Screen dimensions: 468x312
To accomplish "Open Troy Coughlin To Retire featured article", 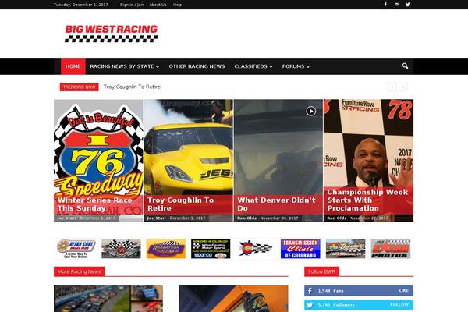I will click(180, 204).
